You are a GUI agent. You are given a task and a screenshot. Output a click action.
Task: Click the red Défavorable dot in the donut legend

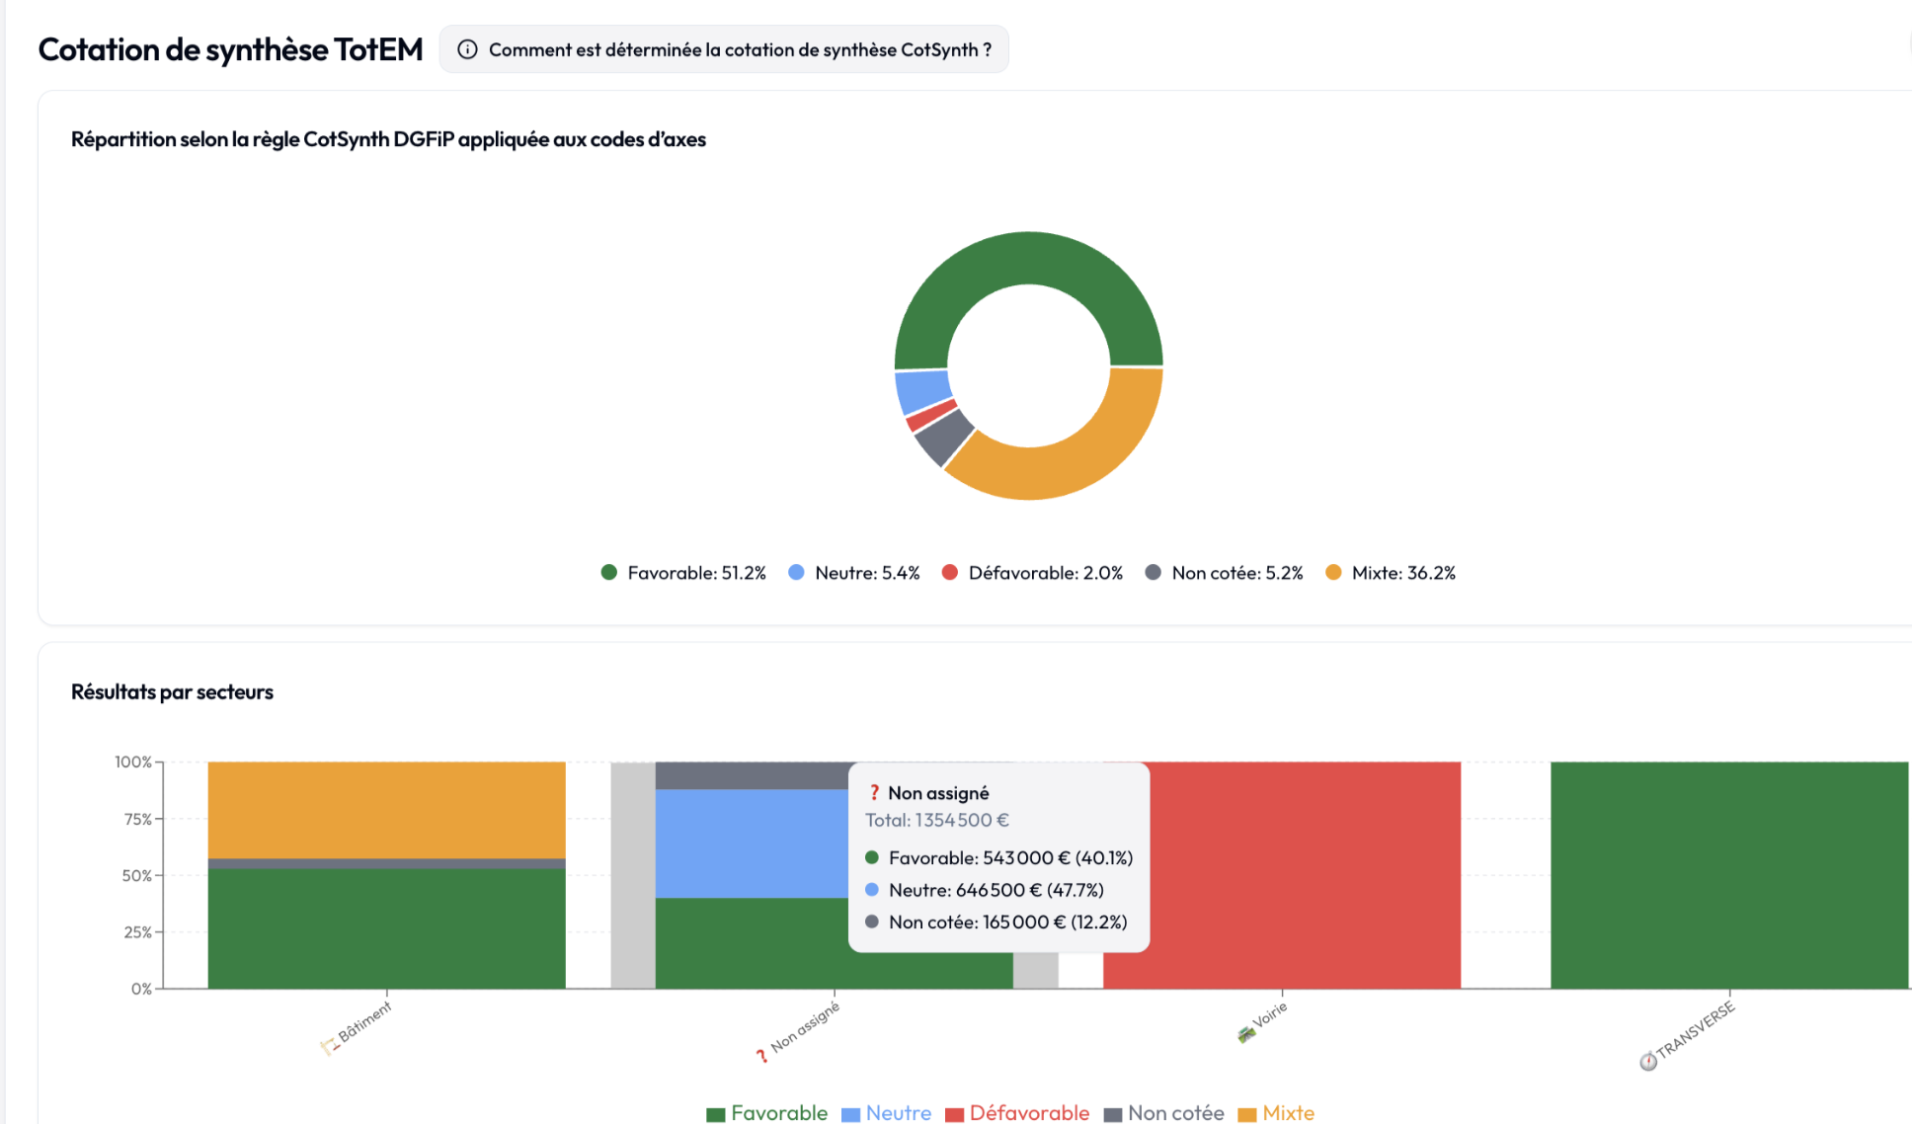(949, 572)
